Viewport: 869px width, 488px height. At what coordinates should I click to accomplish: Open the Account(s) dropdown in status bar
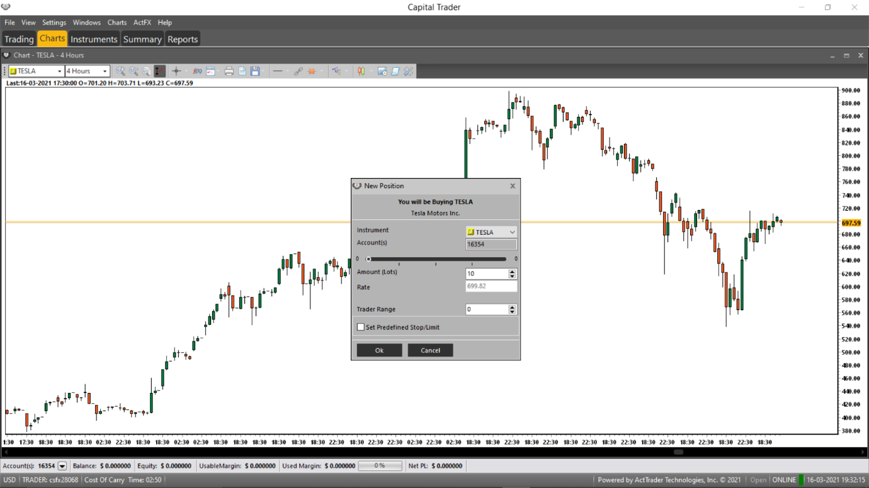tap(62, 466)
